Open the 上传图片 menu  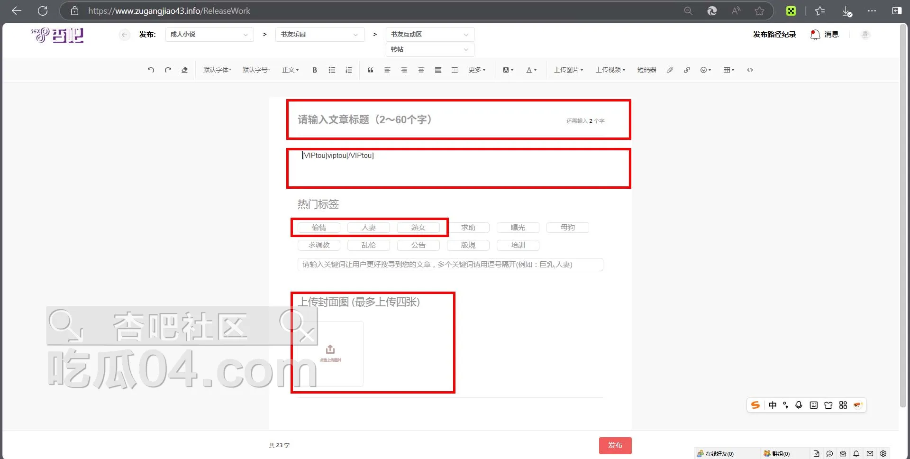(568, 70)
